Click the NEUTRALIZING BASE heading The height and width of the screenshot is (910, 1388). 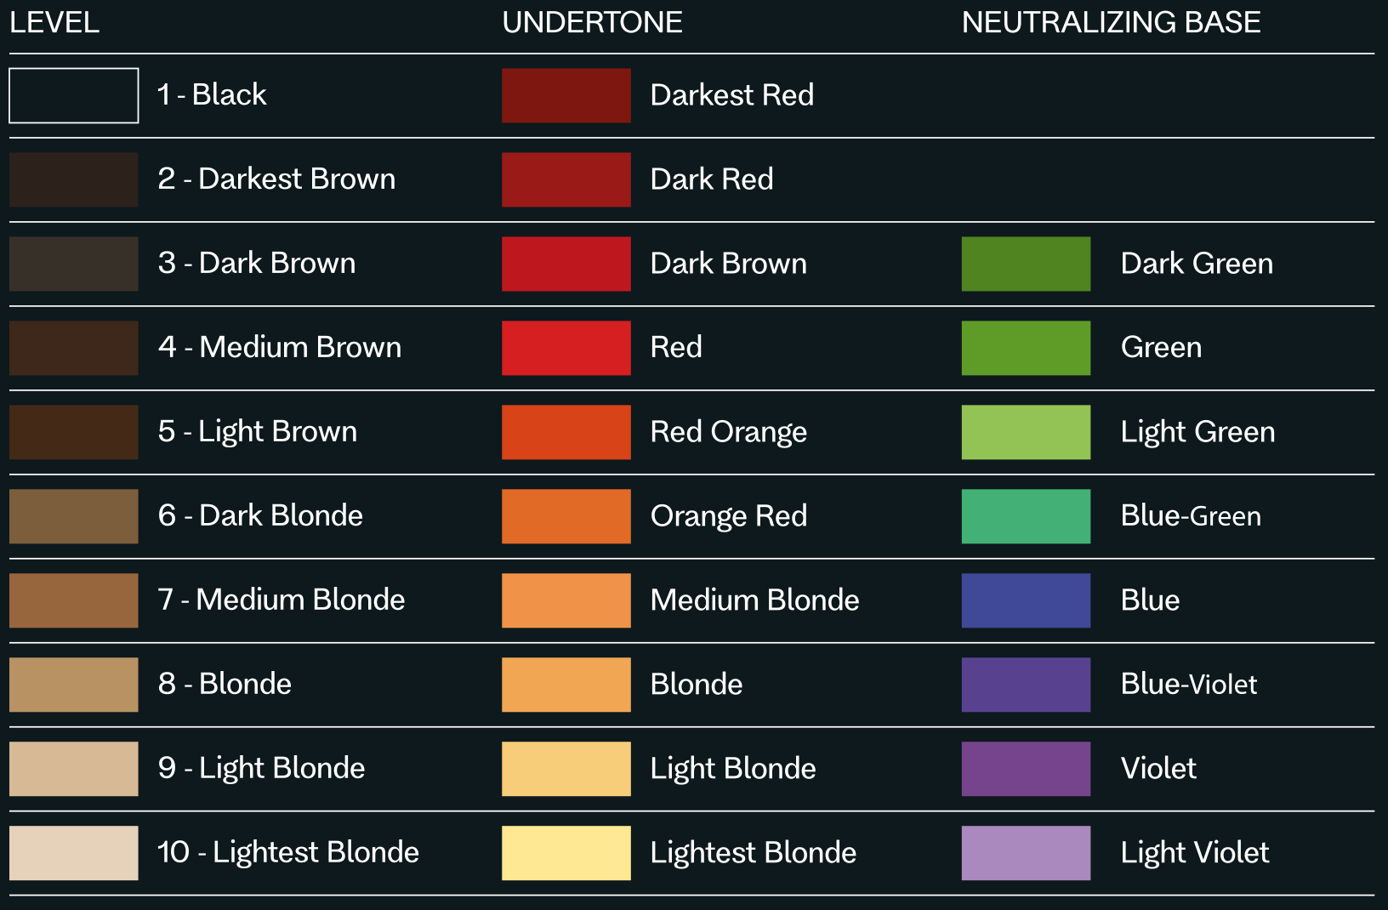point(1111,22)
